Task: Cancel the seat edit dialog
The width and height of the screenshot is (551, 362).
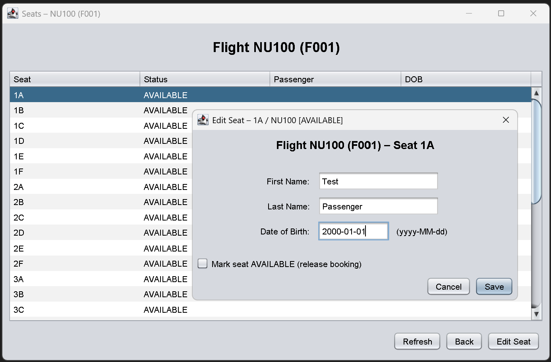Action: click(x=448, y=287)
